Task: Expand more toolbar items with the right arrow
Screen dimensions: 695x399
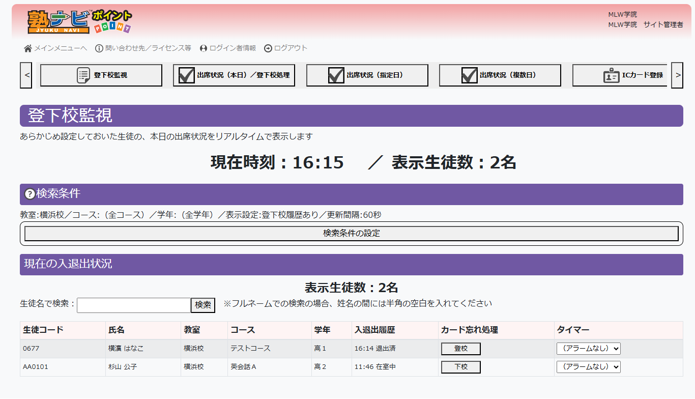Action: click(677, 75)
